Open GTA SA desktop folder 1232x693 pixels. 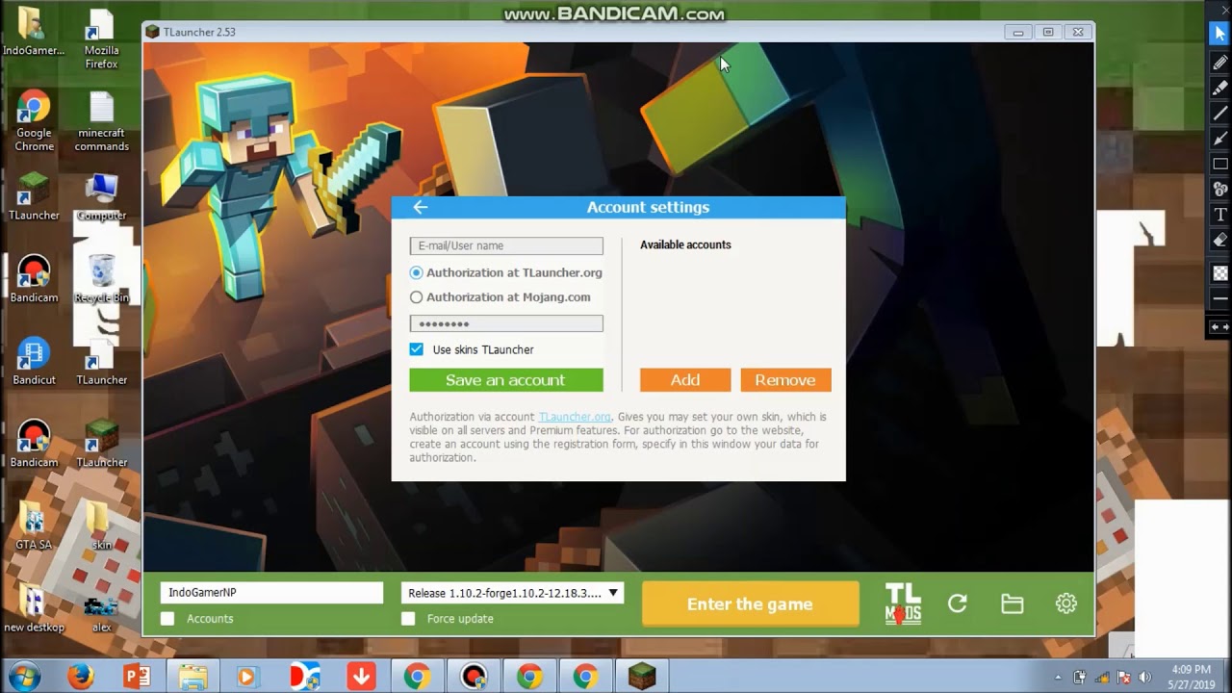tap(34, 526)
